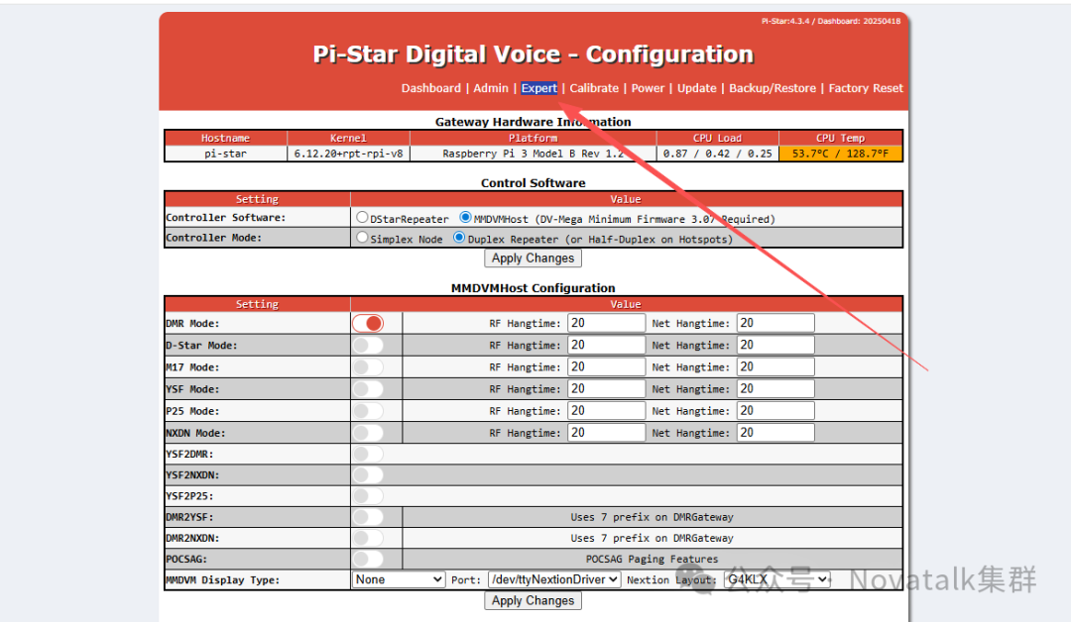This screenshot has width=1071, height=622.
Task: Open Backup/Restore page
Action: (773, 88)
